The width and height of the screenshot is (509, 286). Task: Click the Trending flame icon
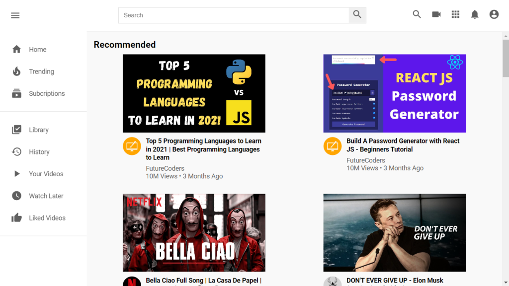coord(17,71)
